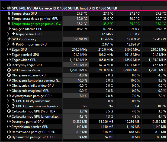167x142 pixels.
Task: Select the green Temperatura gorącego punktu row label
Action: [36, 24]
